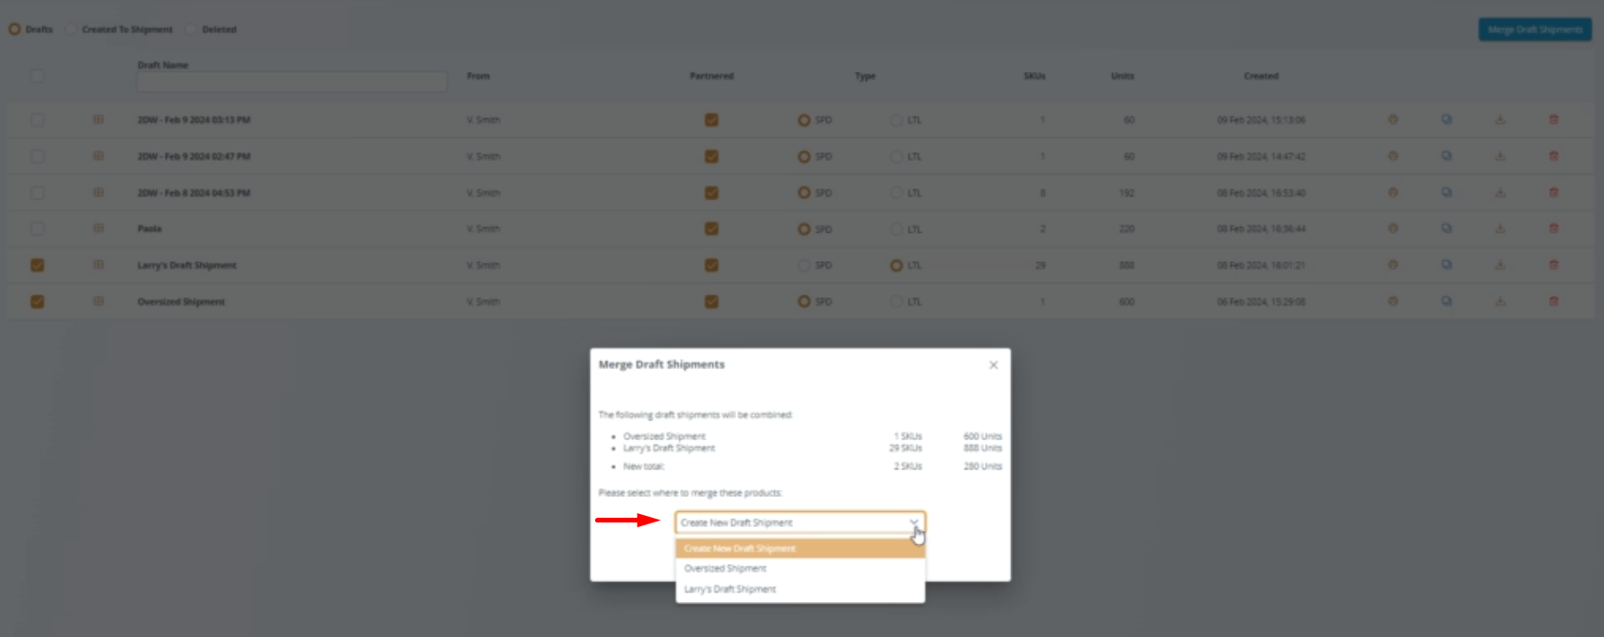Open the merge destination dropdown
The image size is (1604, 637).
pos(799,522)
